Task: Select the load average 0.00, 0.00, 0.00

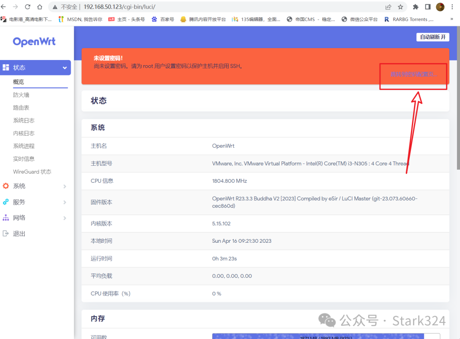Action: 232,276
